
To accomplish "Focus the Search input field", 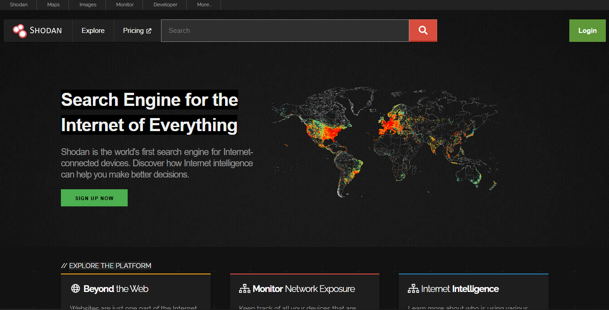I will pos(285,31).
